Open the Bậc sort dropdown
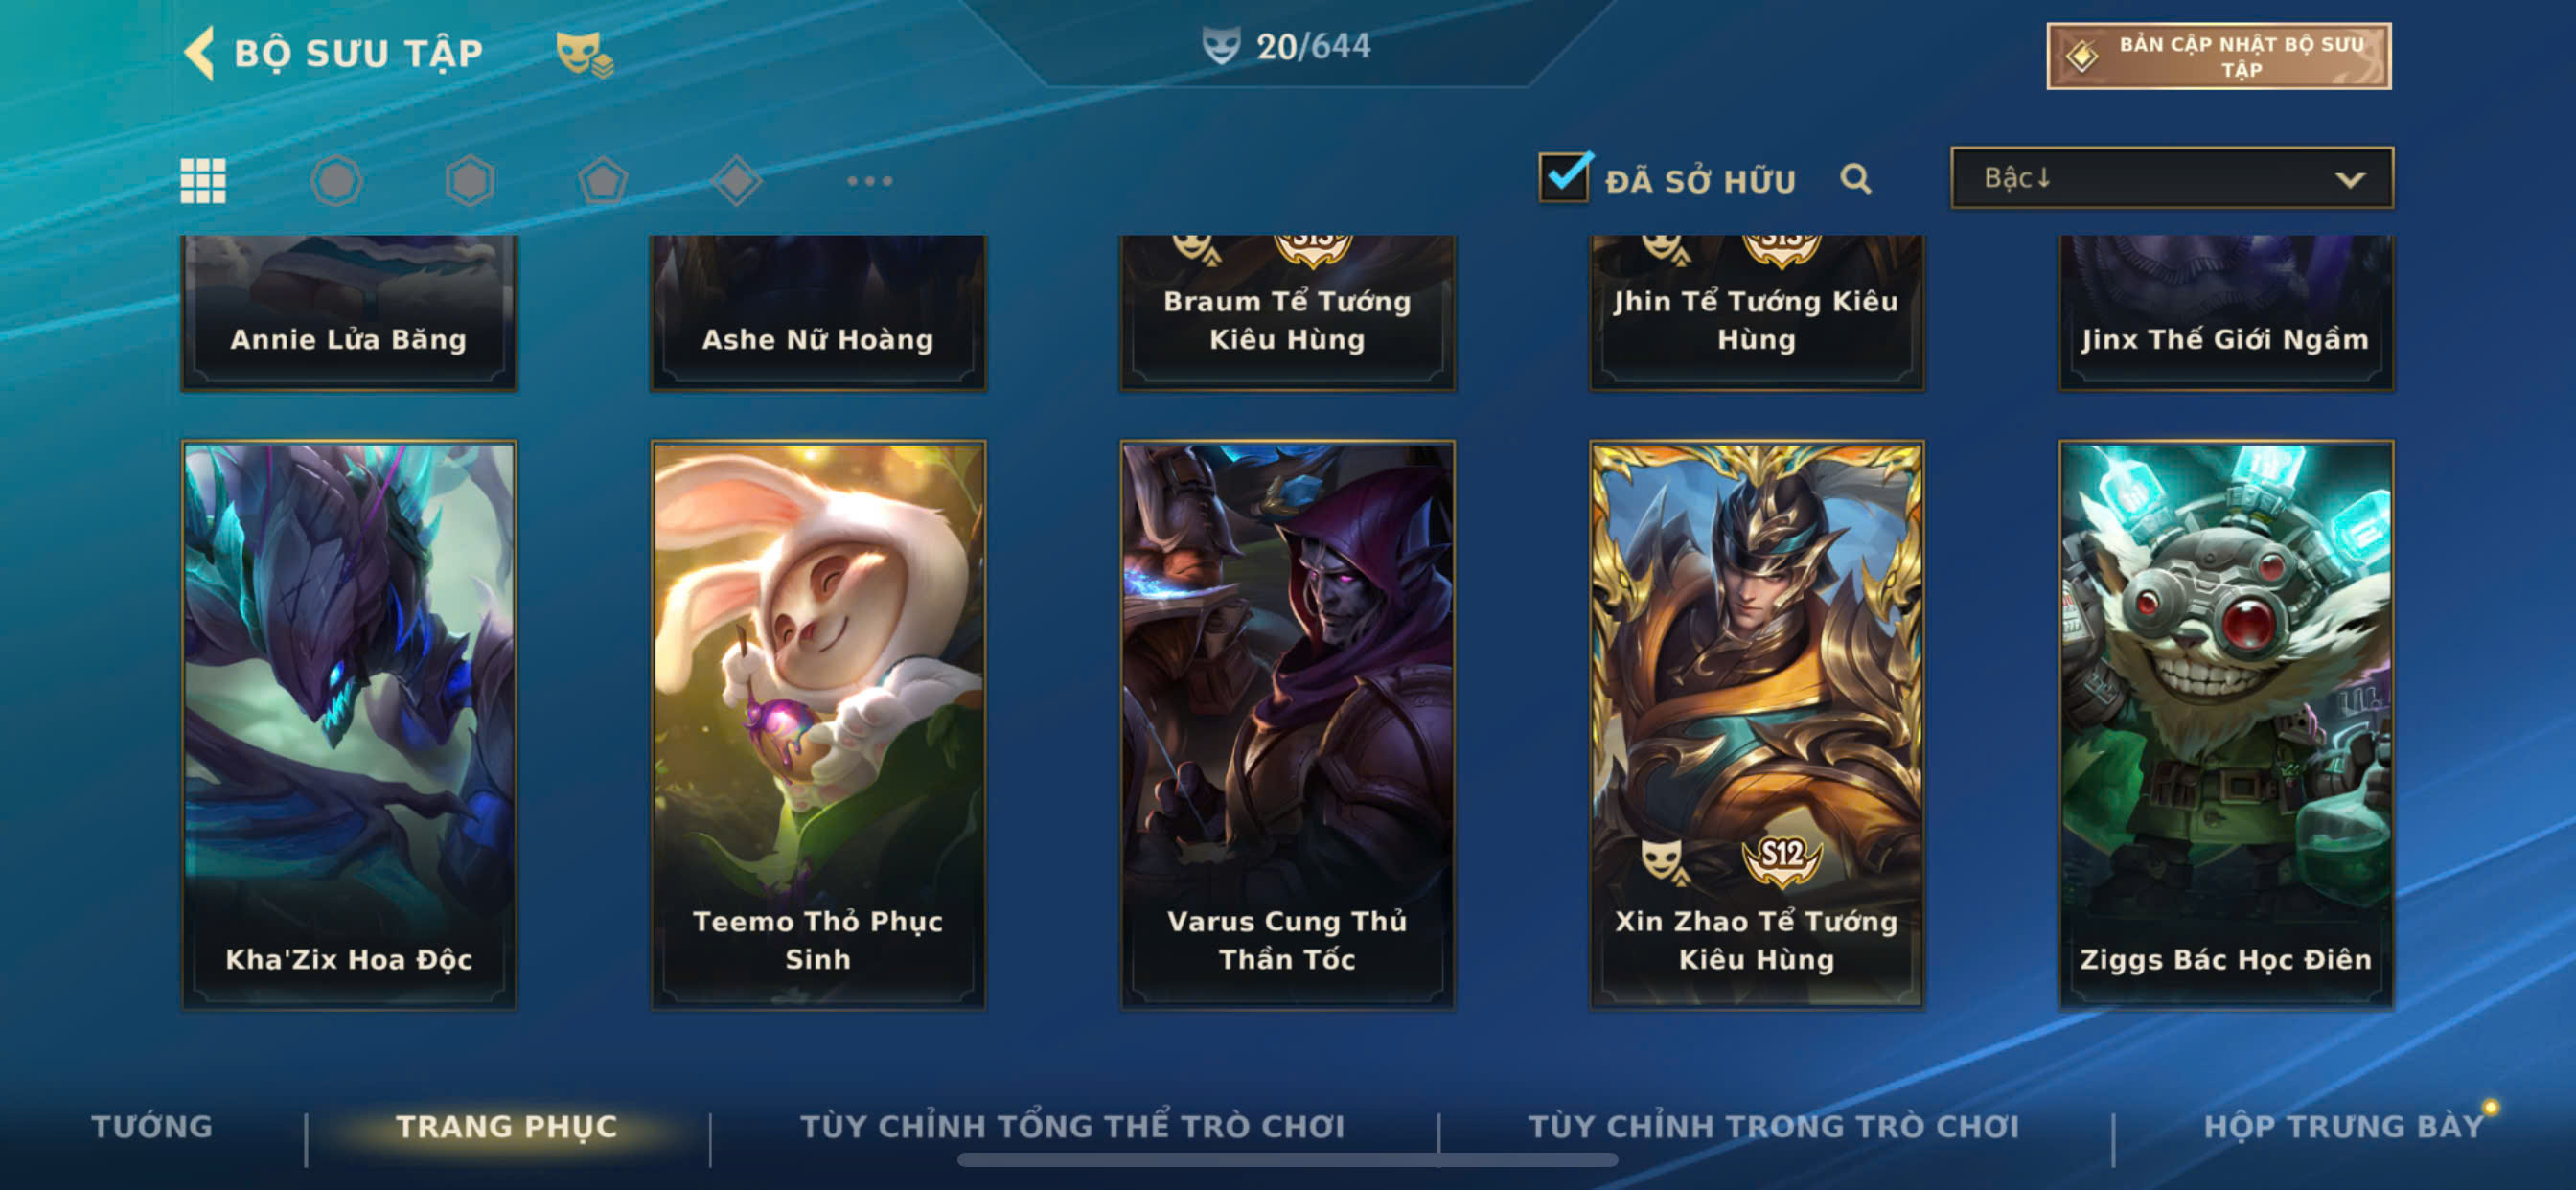Viewport: 2576px width, 1190px height. pos(2172,178)
